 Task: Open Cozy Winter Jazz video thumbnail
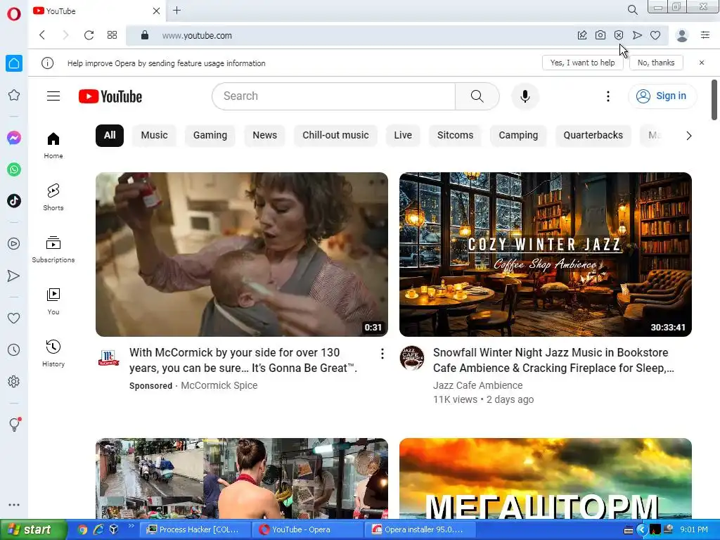click(x=546, y=255)
